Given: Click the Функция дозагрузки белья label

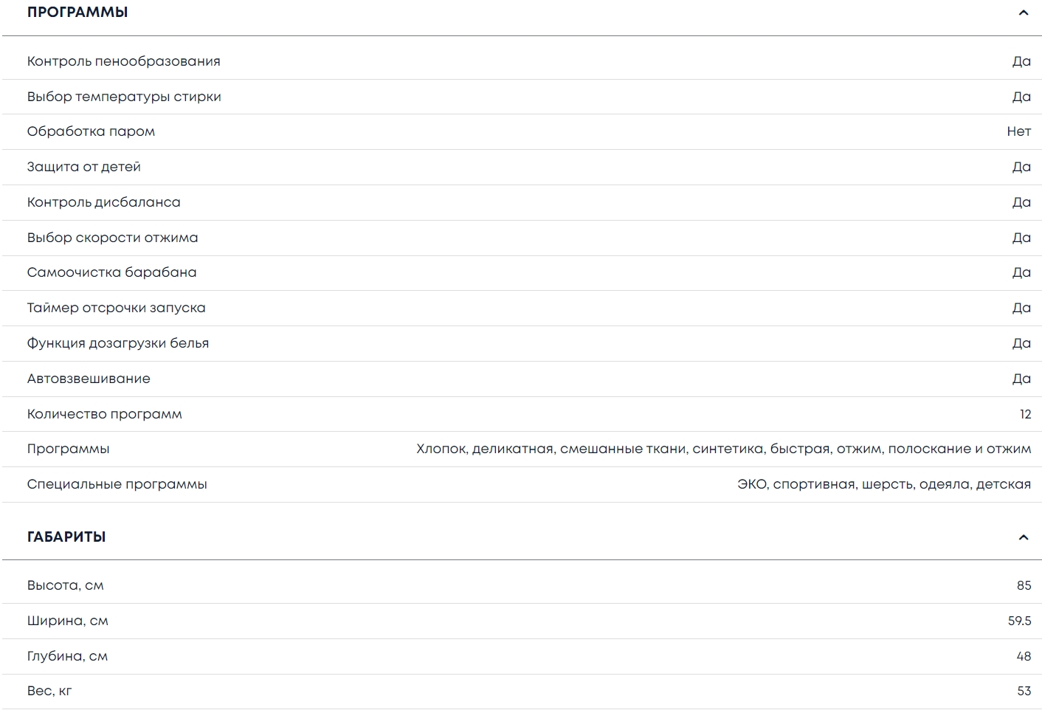Looking at the screenshot, I should [118, 343].
